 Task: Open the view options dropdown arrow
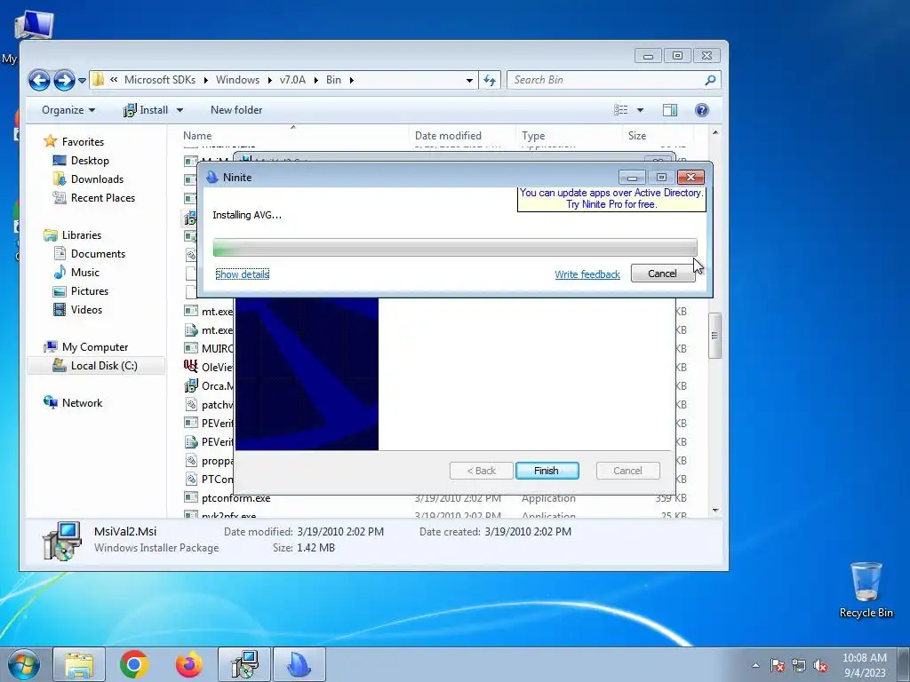tap(640, 110)
